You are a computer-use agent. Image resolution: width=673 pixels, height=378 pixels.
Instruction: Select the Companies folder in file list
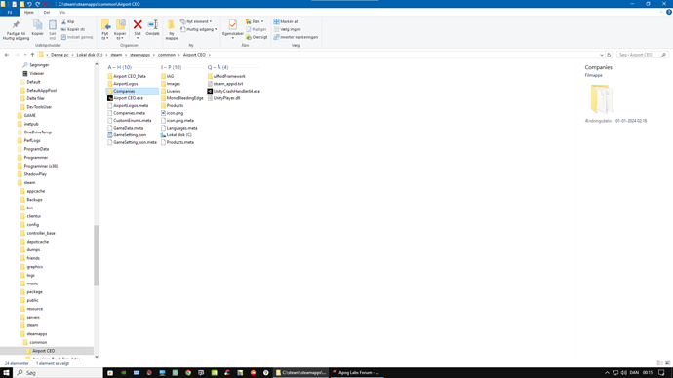pyautogui.click(x=133, y=92)
